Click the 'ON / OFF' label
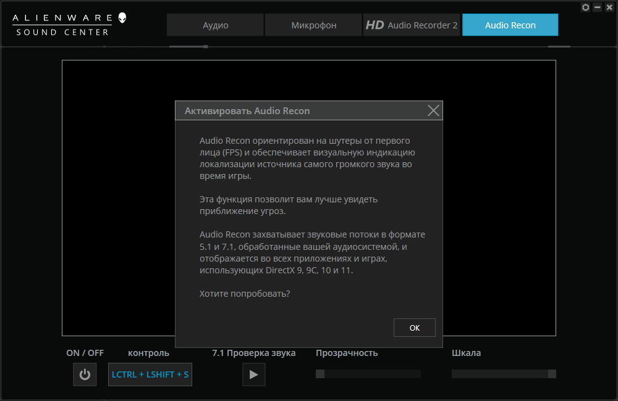Screen dimensions: 618x401 tap(85, 353)
